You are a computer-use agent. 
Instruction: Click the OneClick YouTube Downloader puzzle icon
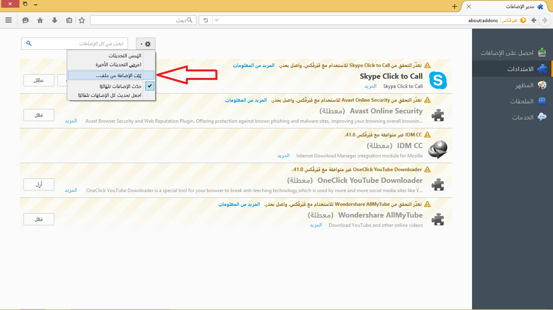pos(438,185)
